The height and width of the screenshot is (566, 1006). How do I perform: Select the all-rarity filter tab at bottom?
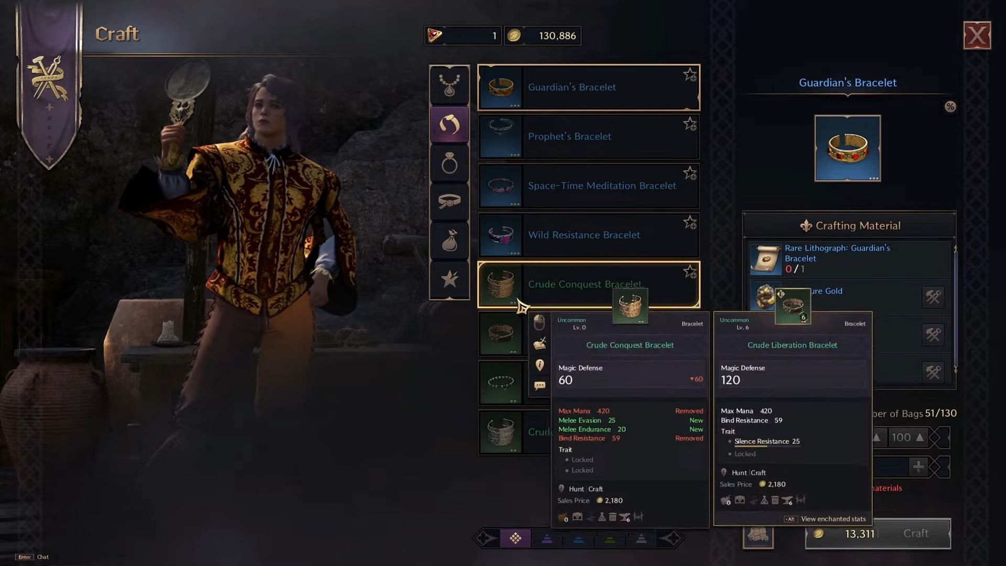(x=516, y=538)
